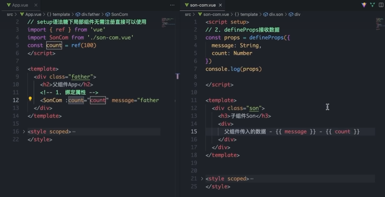Open the template breadcrumb in the son-com.vue editor

246,14
